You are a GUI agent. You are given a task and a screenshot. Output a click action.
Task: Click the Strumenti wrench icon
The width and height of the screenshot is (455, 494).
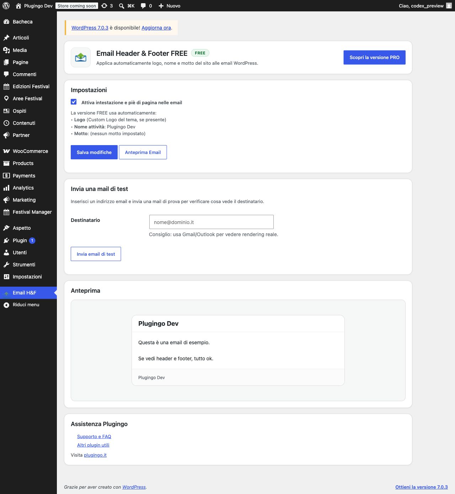click(6, 265)
